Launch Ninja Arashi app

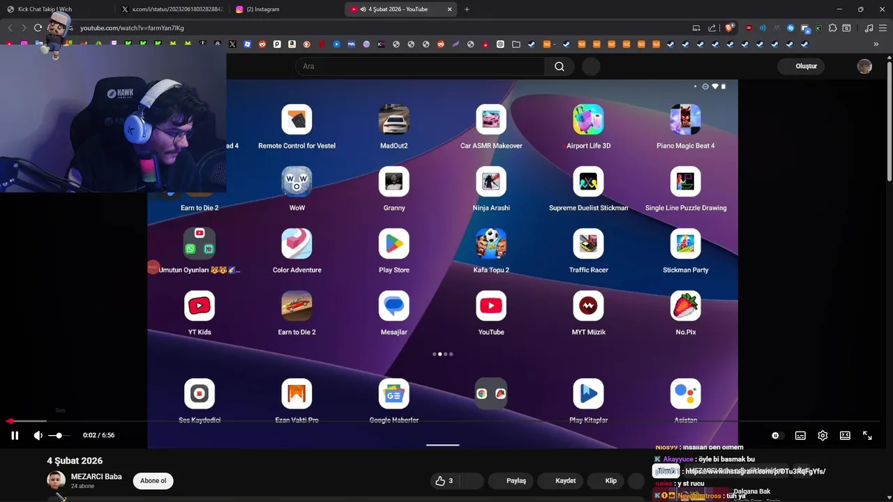point(491,182)
